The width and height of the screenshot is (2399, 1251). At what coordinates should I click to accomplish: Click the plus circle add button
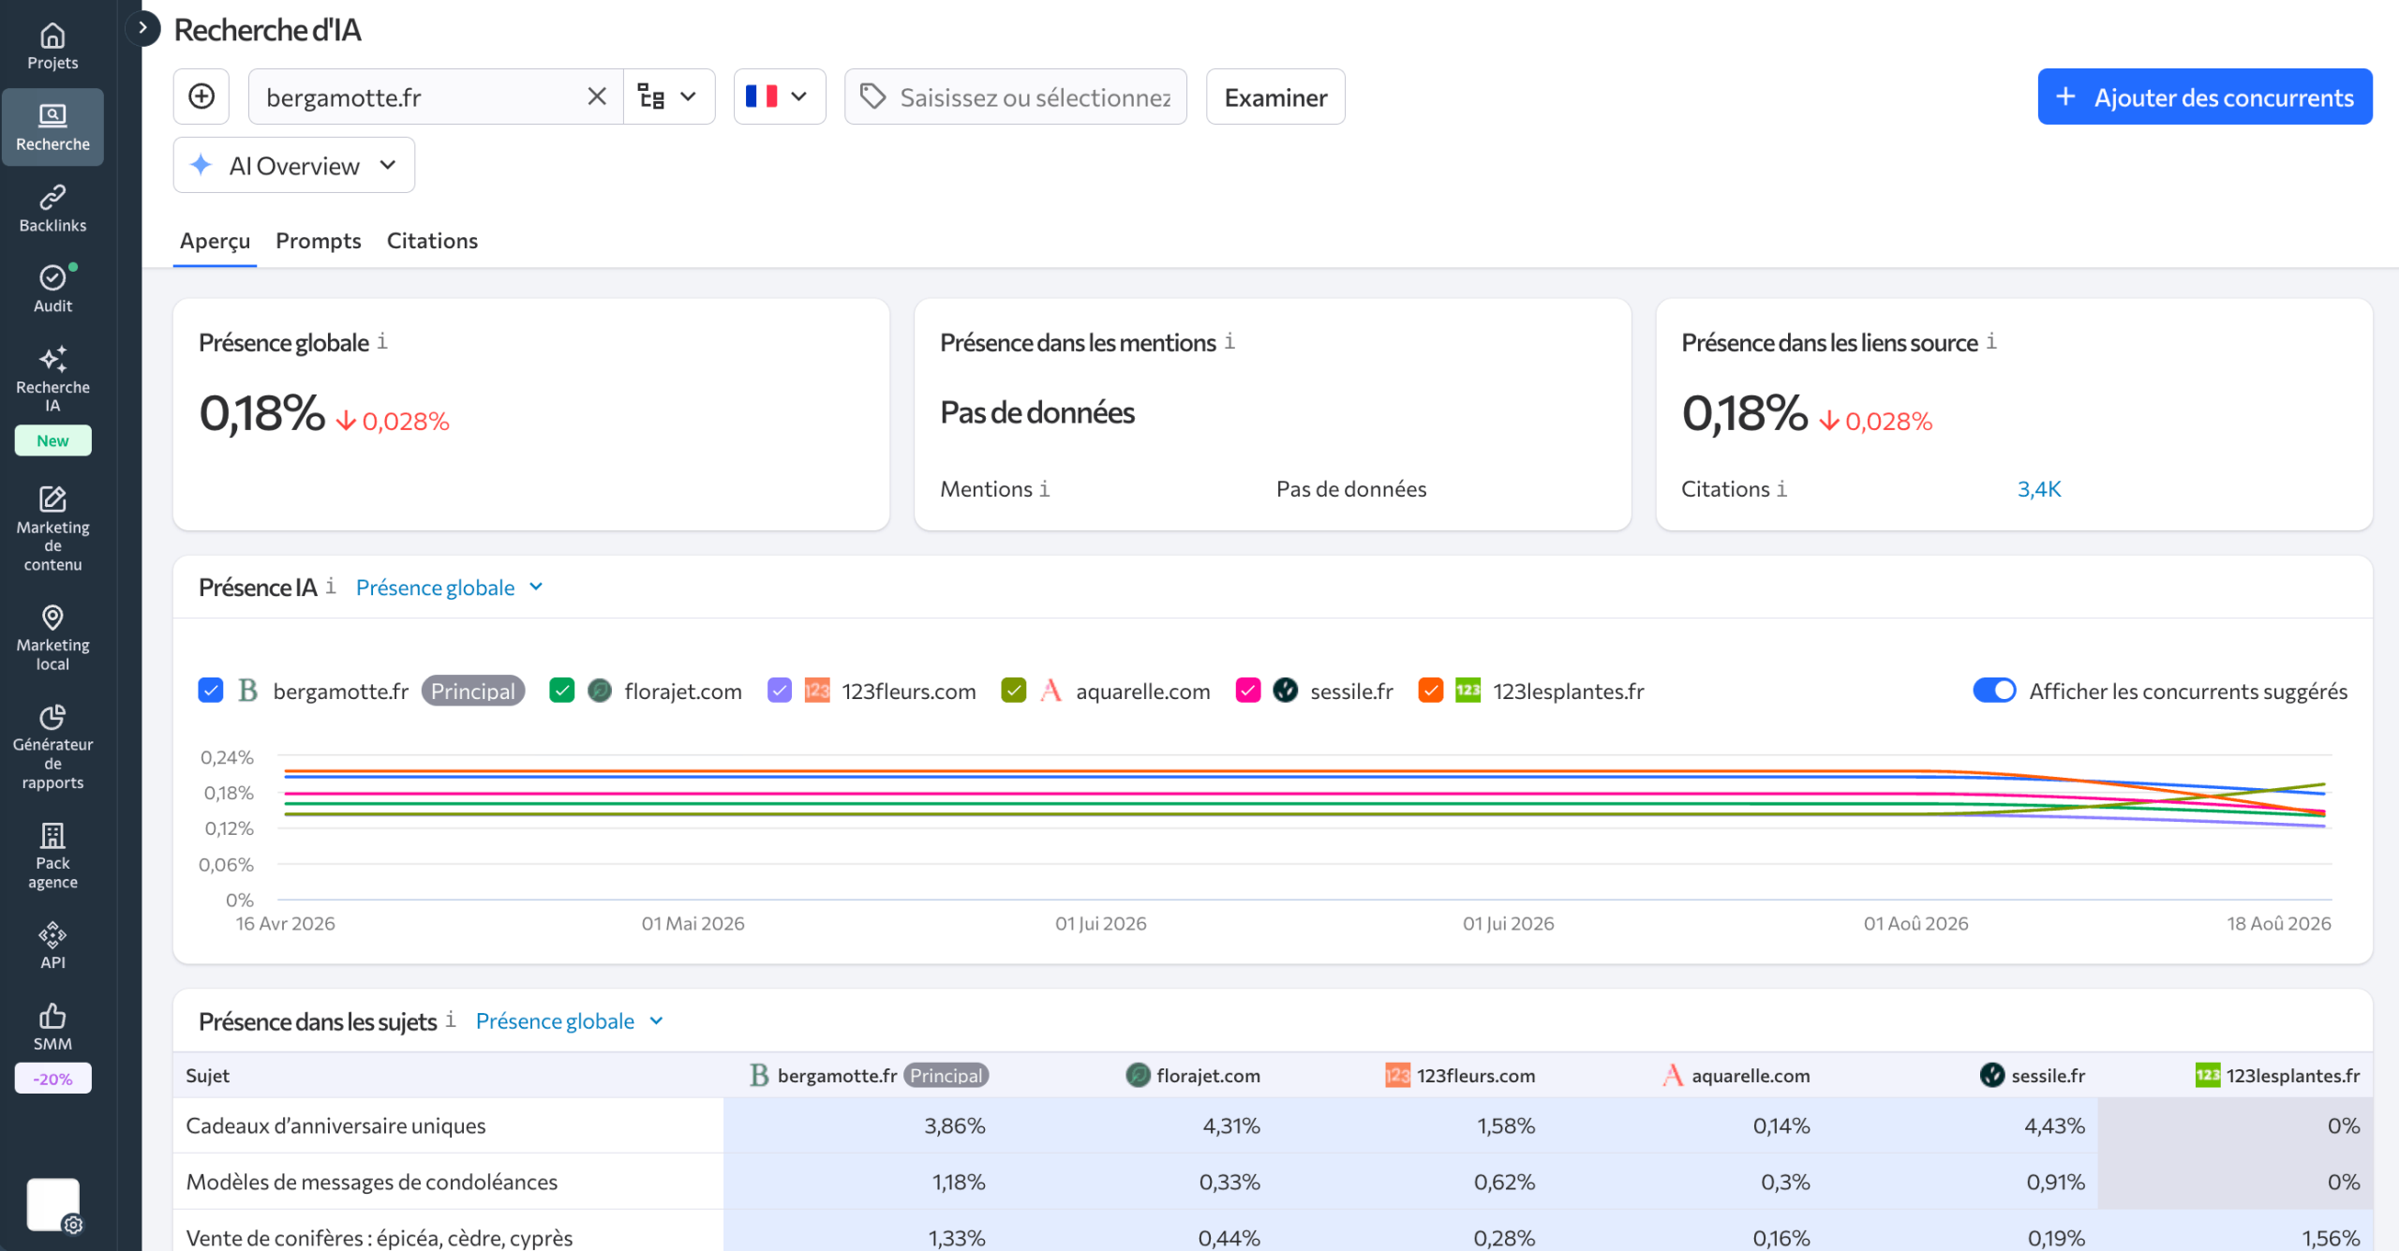tap(201, 97)
